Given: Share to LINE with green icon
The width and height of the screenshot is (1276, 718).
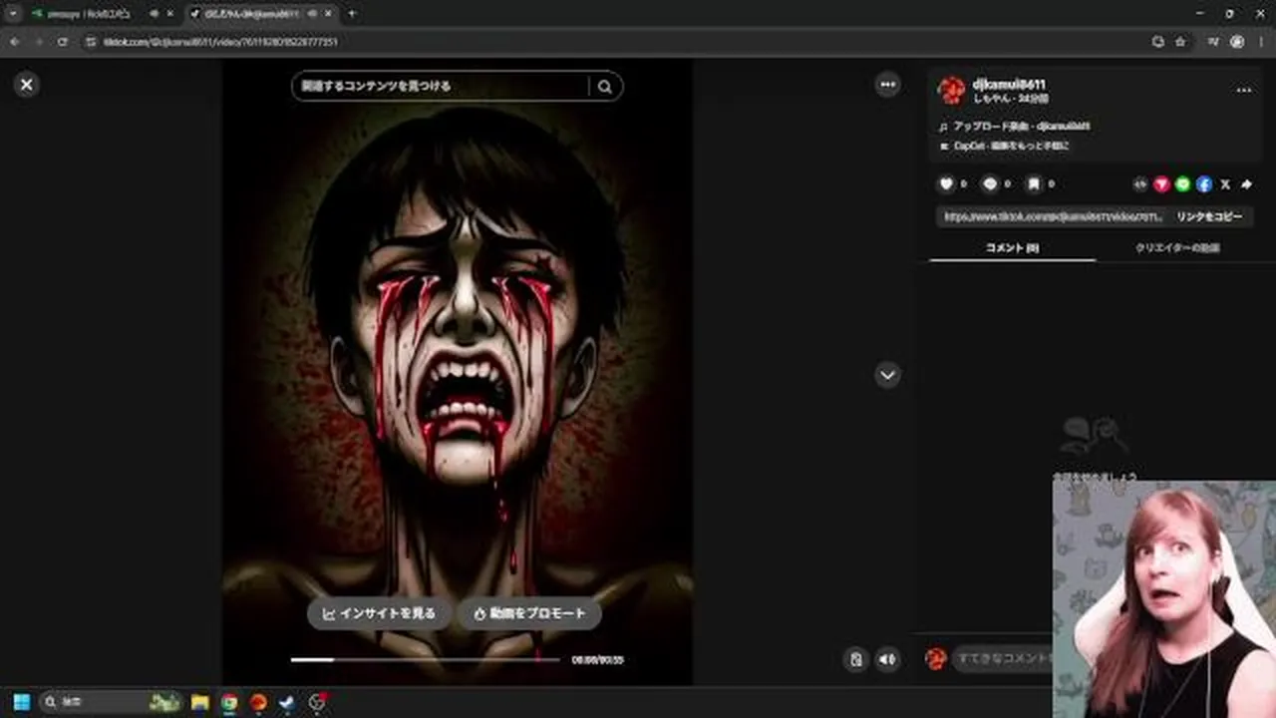Looking at the screenshot, I should [x=1182, y=184].
